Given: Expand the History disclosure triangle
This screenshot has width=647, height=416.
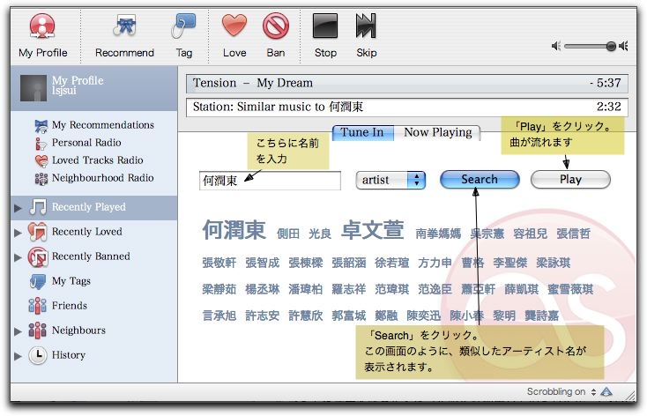Looking at the screenshot, I should click(x=18, y=356).
